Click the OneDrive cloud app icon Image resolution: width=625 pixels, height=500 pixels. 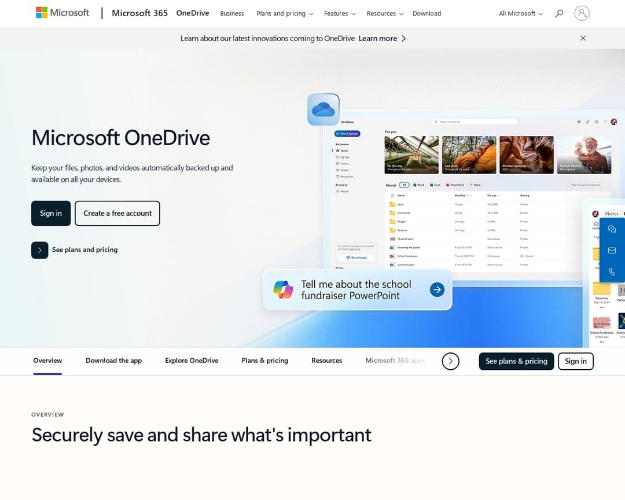(x=323, y=109)
